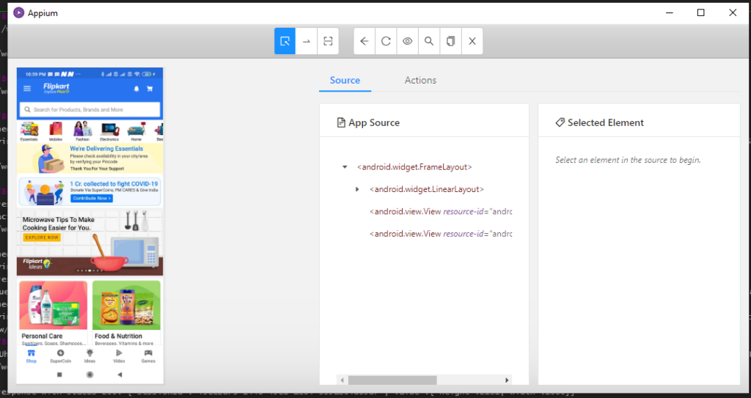Screen dimensions: 751x398
Task: Refresh source and screenshot
Action: (386, 41)
